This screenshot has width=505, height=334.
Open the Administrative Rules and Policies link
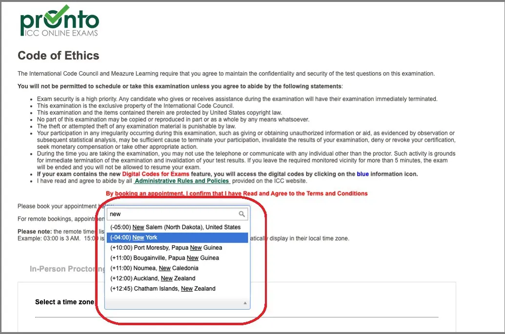[x=182, y=181]
